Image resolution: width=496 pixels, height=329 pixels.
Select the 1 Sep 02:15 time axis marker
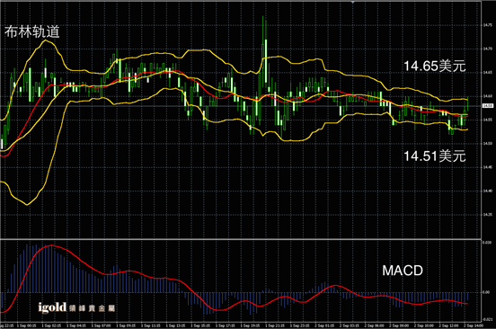click(x=51, y=325)
